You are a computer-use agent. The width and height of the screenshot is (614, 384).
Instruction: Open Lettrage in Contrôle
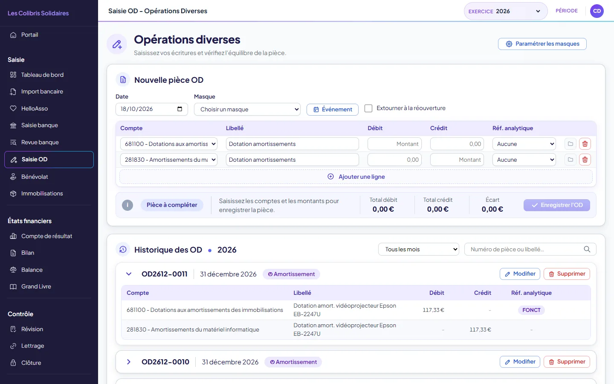[x=49, y=346]
